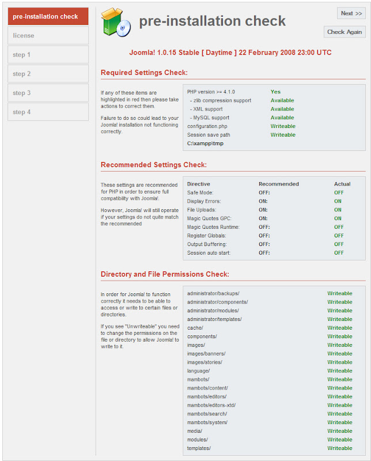This screenshot has width=371, height=461.
Task: Click the language/ directory entry
Action: (198, 371)
